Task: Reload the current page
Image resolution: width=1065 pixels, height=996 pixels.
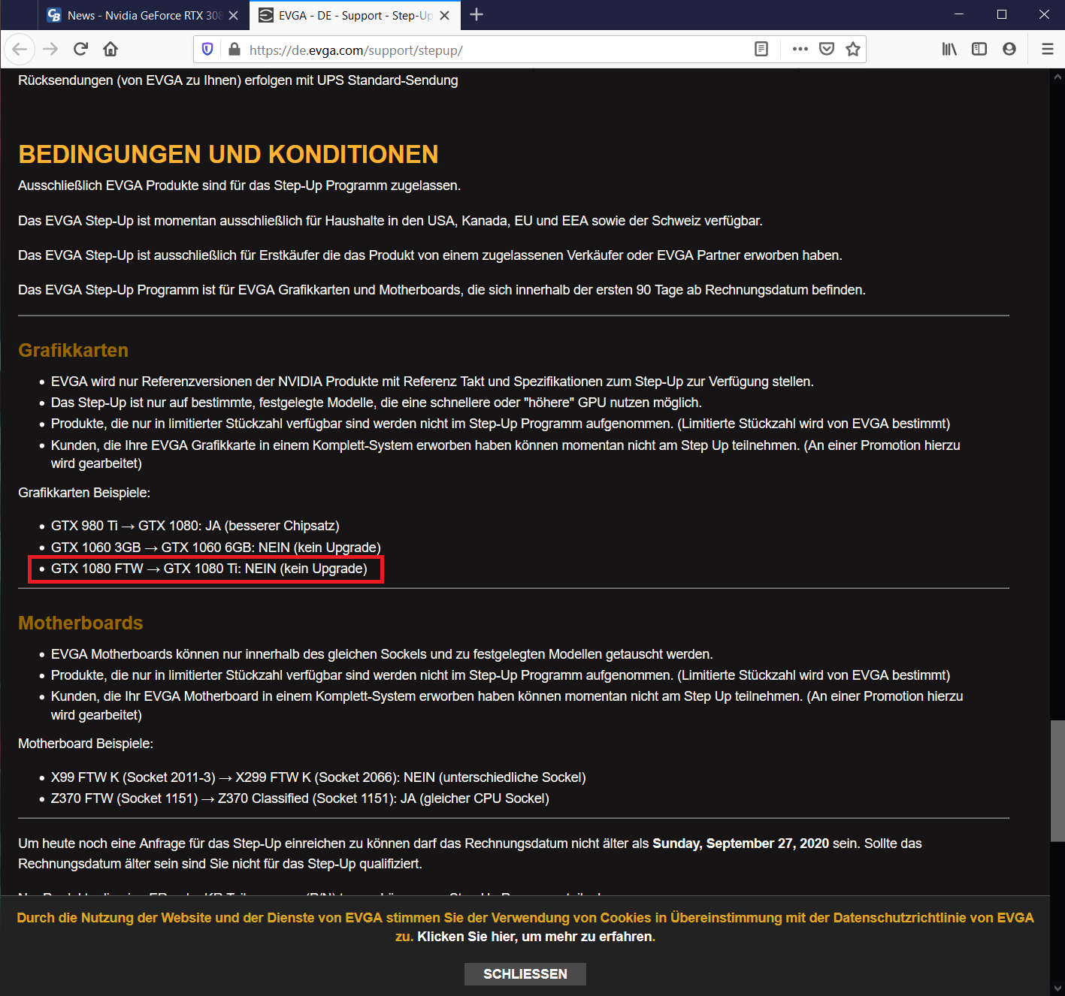Action: coord(81,50)
